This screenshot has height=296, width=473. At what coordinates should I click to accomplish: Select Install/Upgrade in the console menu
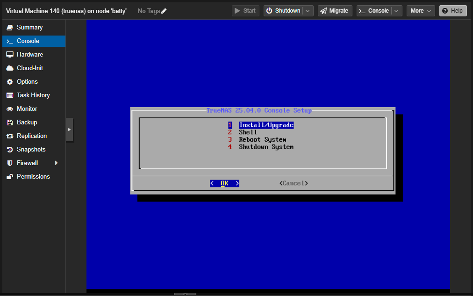pyautogui.click(x=266, y=125)
